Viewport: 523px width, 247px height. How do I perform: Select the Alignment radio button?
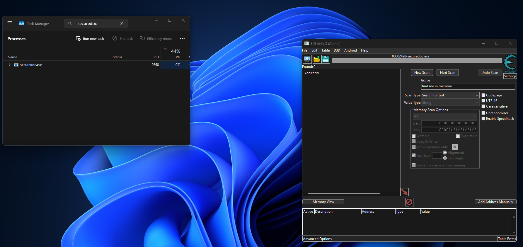[445, 153]
